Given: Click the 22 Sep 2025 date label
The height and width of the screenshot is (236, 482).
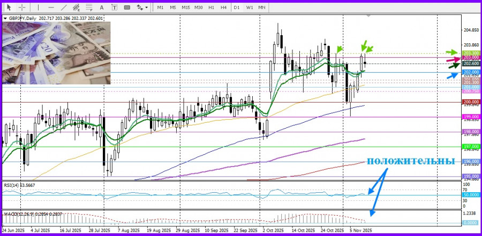Looking at the screenshot, I should point(245,230).
